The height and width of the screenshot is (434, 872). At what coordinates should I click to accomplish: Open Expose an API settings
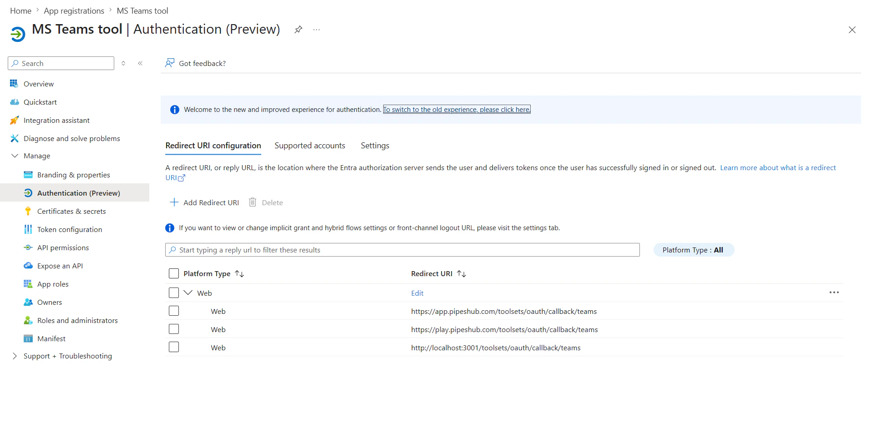[60, 266]
